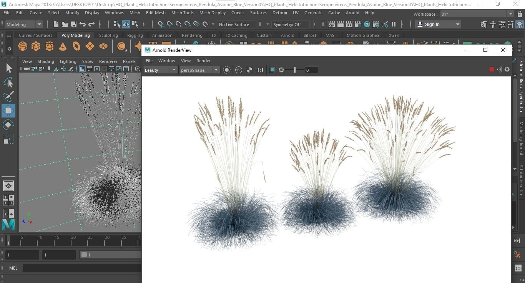Click the Save Scene disk icon
This screenshot has height=283, width=525.
[74, 24]
